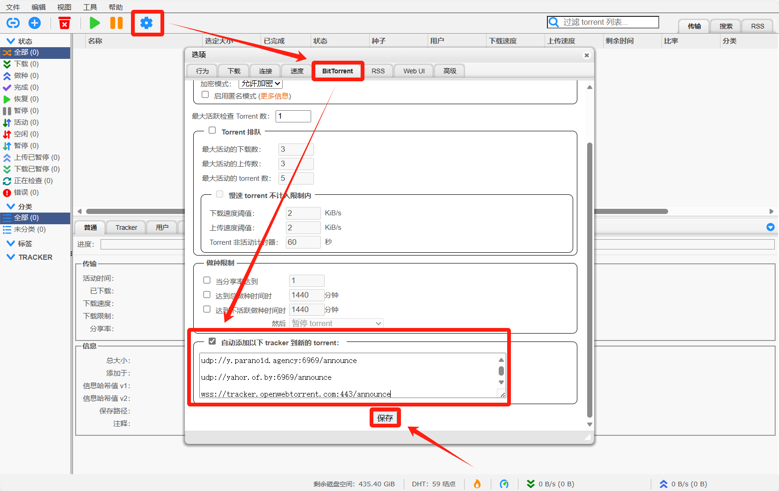Click the speed gauge icon in status bar
Screen dimensions: 779x491
click(x=504, y=484)
